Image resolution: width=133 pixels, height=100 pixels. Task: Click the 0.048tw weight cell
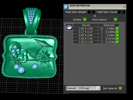pyautogui.click(x=111, y=32)
